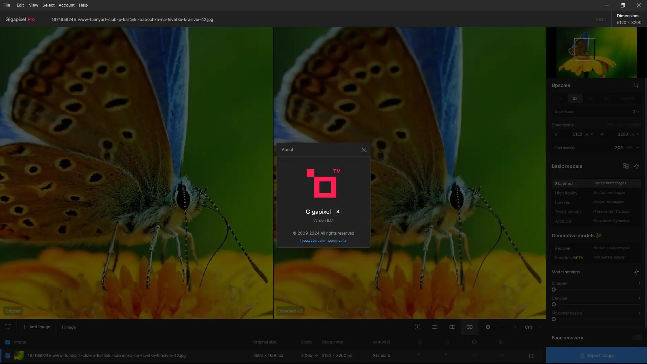647x364 pixels.
Task: Collapse the image list panel icon
Action: pyautogui.click(x=8, y=327)
